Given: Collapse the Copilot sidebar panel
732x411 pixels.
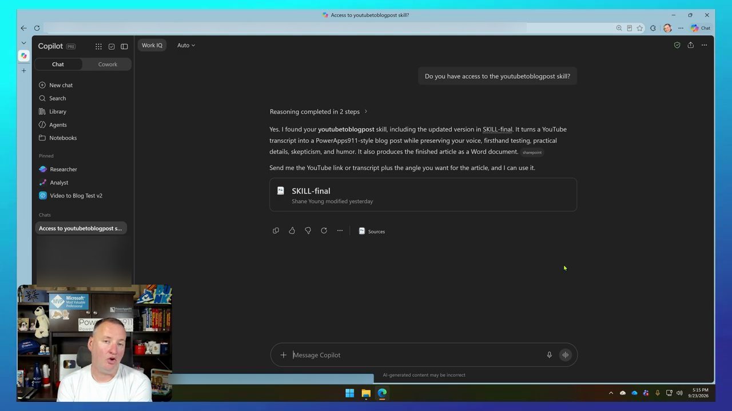Looking at the screenshot, I should point(124,46).
